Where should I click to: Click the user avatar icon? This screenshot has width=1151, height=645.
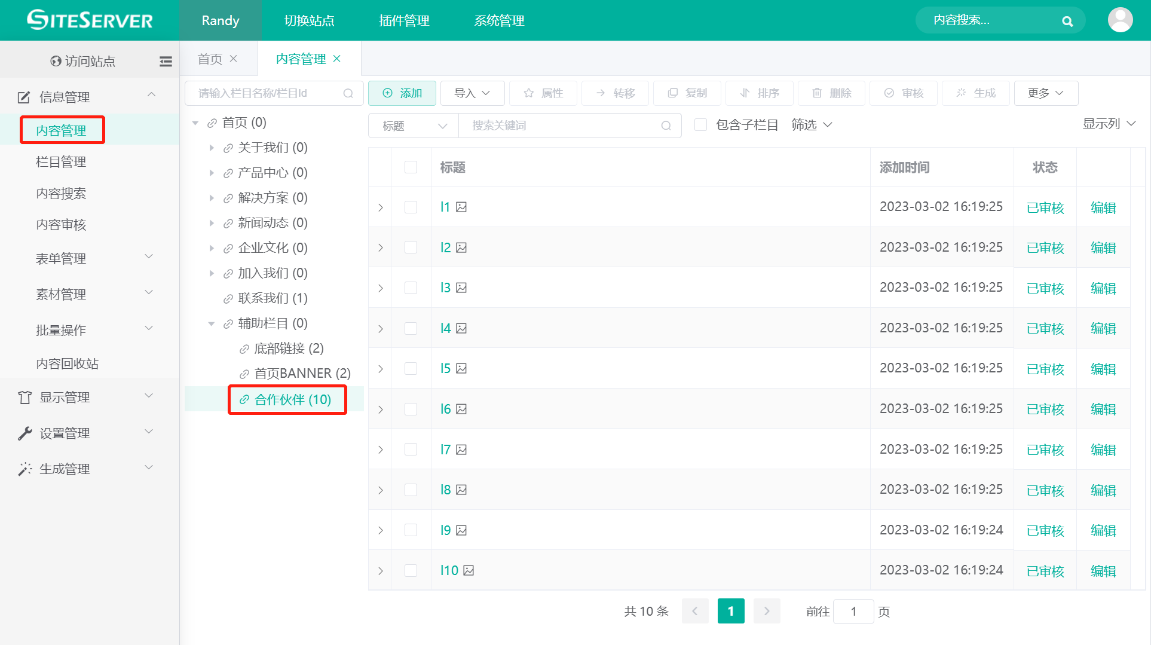pyautogui.click(x=1120, y=20)
